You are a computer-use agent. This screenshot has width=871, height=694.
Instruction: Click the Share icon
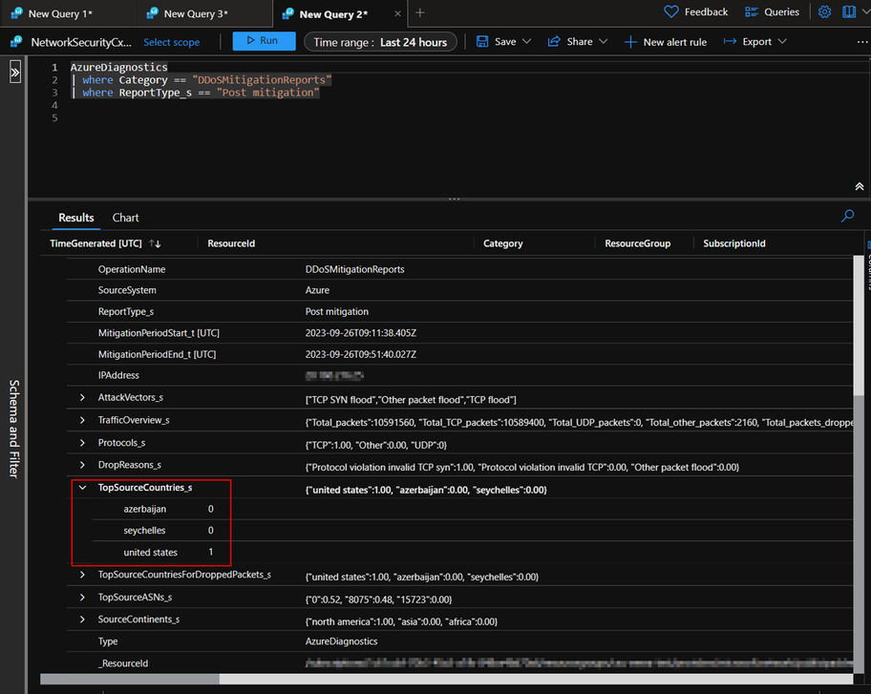554,42
